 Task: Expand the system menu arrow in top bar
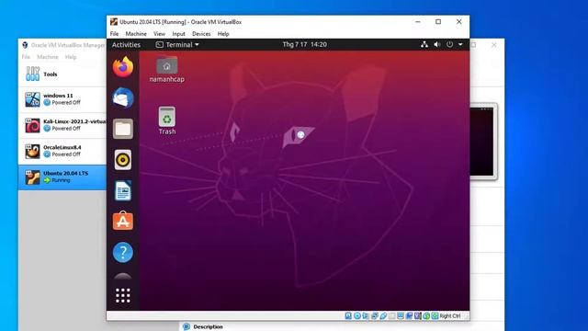point(460,44)
